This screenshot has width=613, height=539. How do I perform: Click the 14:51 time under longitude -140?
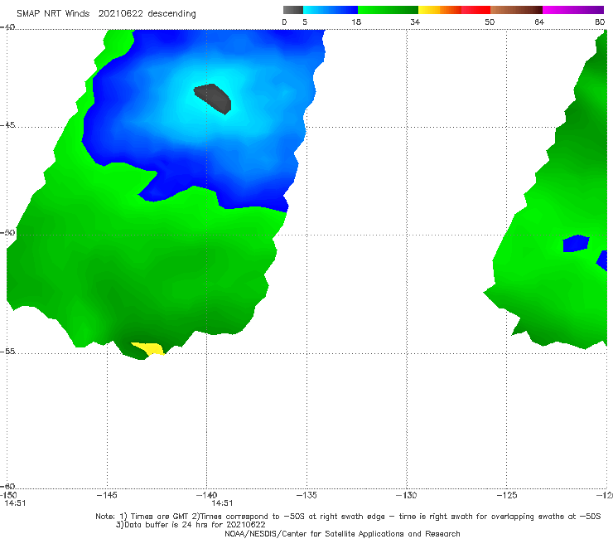pos(223,503)
